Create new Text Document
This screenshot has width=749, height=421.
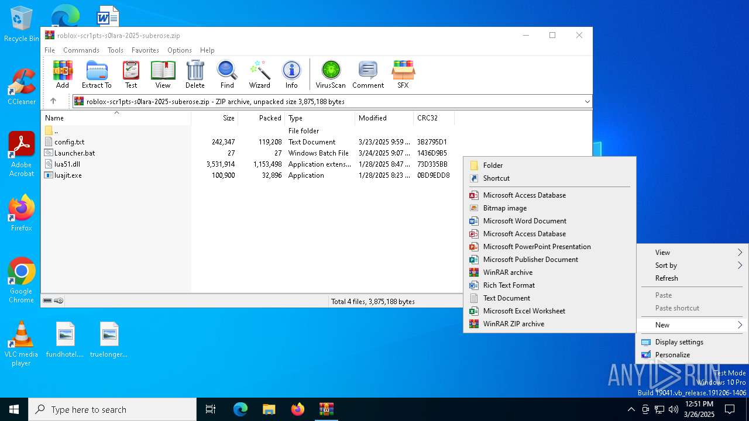pyautogui.click(x=549, y=298)
